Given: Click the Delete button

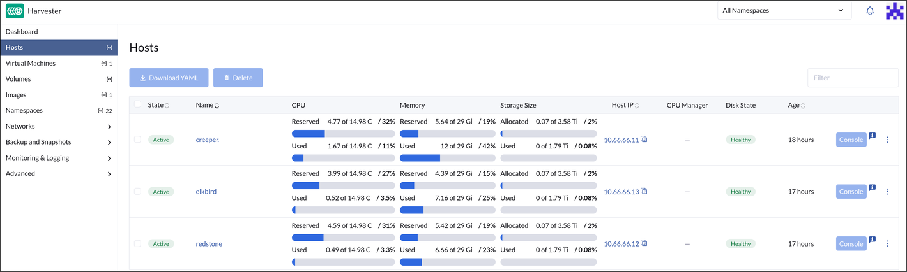Looking at the screenshot, I should tap(238, 78).
